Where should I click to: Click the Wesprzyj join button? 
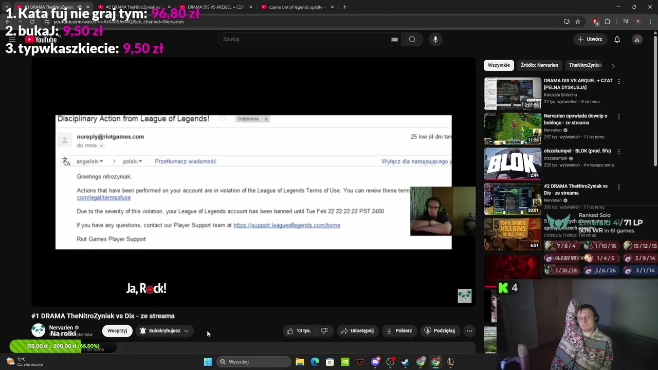click(x=117, y=331)
